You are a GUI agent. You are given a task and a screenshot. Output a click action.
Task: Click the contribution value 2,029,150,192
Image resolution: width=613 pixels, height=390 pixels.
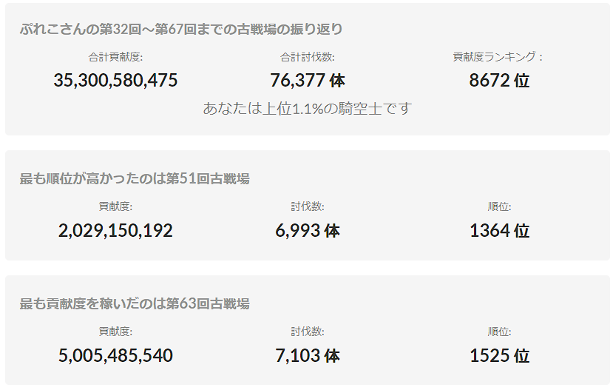[x=115, y=230]
